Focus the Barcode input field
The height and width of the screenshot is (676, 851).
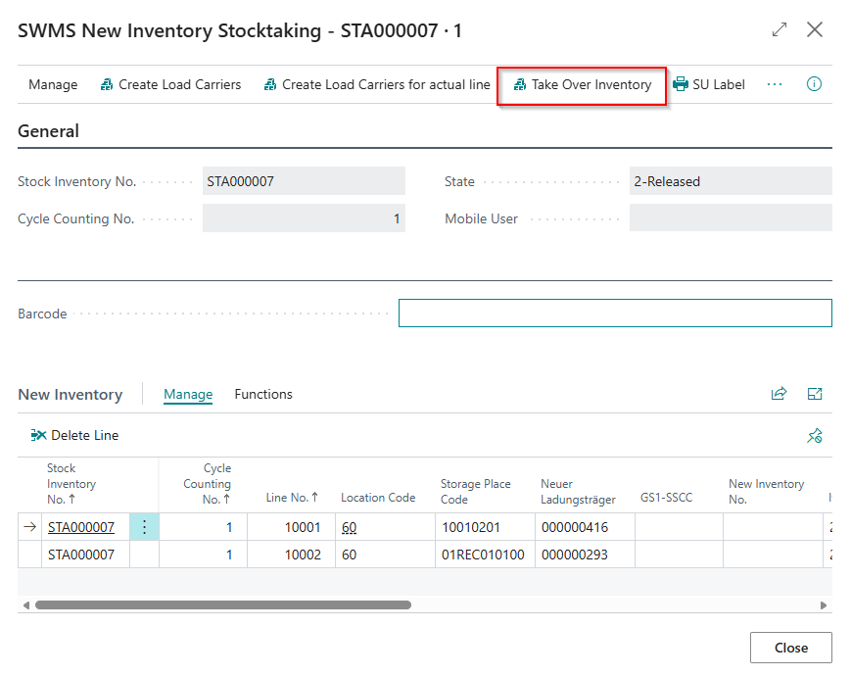(x=615, y=313)
